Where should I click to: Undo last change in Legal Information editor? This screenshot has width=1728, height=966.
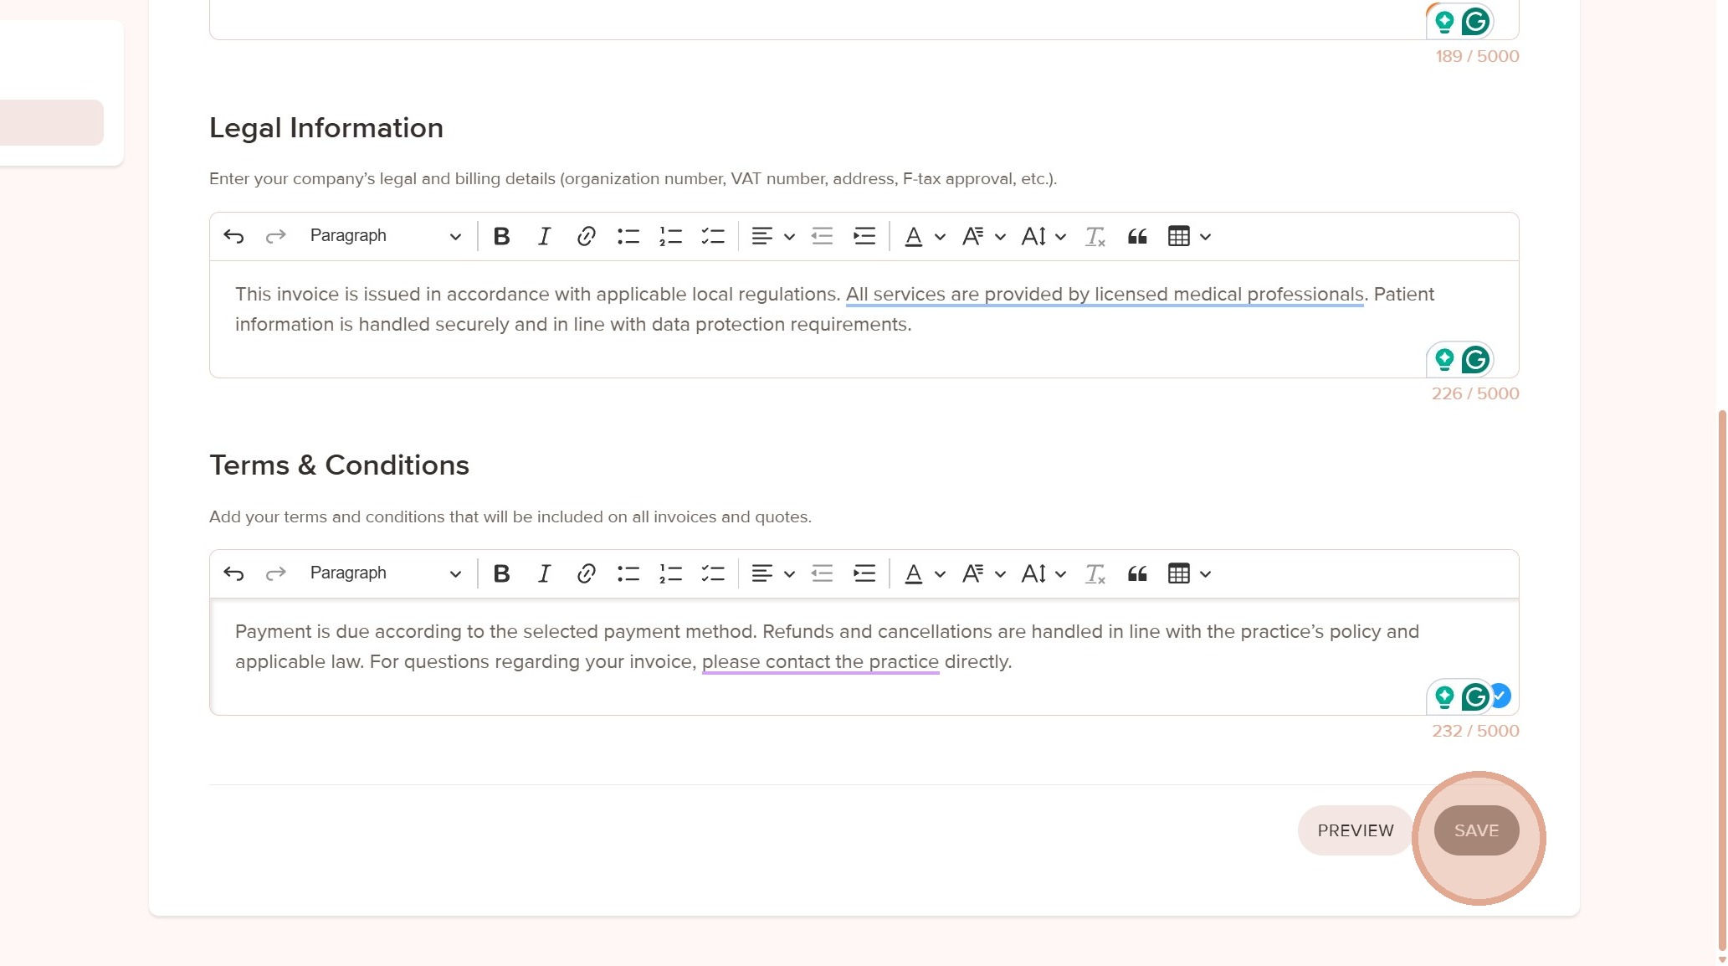233,237
